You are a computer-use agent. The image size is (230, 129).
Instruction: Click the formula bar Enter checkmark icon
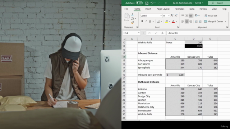click(x=156, y=33)
